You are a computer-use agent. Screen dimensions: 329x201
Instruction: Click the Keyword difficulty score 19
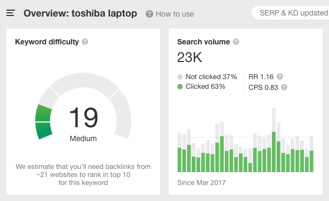[83, 117]
